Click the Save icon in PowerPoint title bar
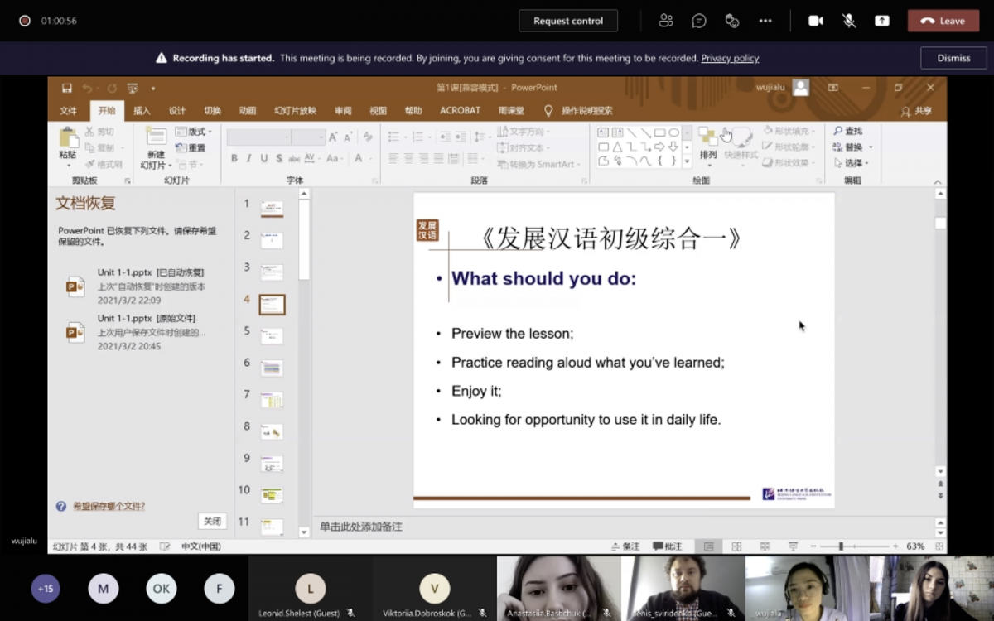The width and height of the screenshot is (994, 621). (66, 88)
